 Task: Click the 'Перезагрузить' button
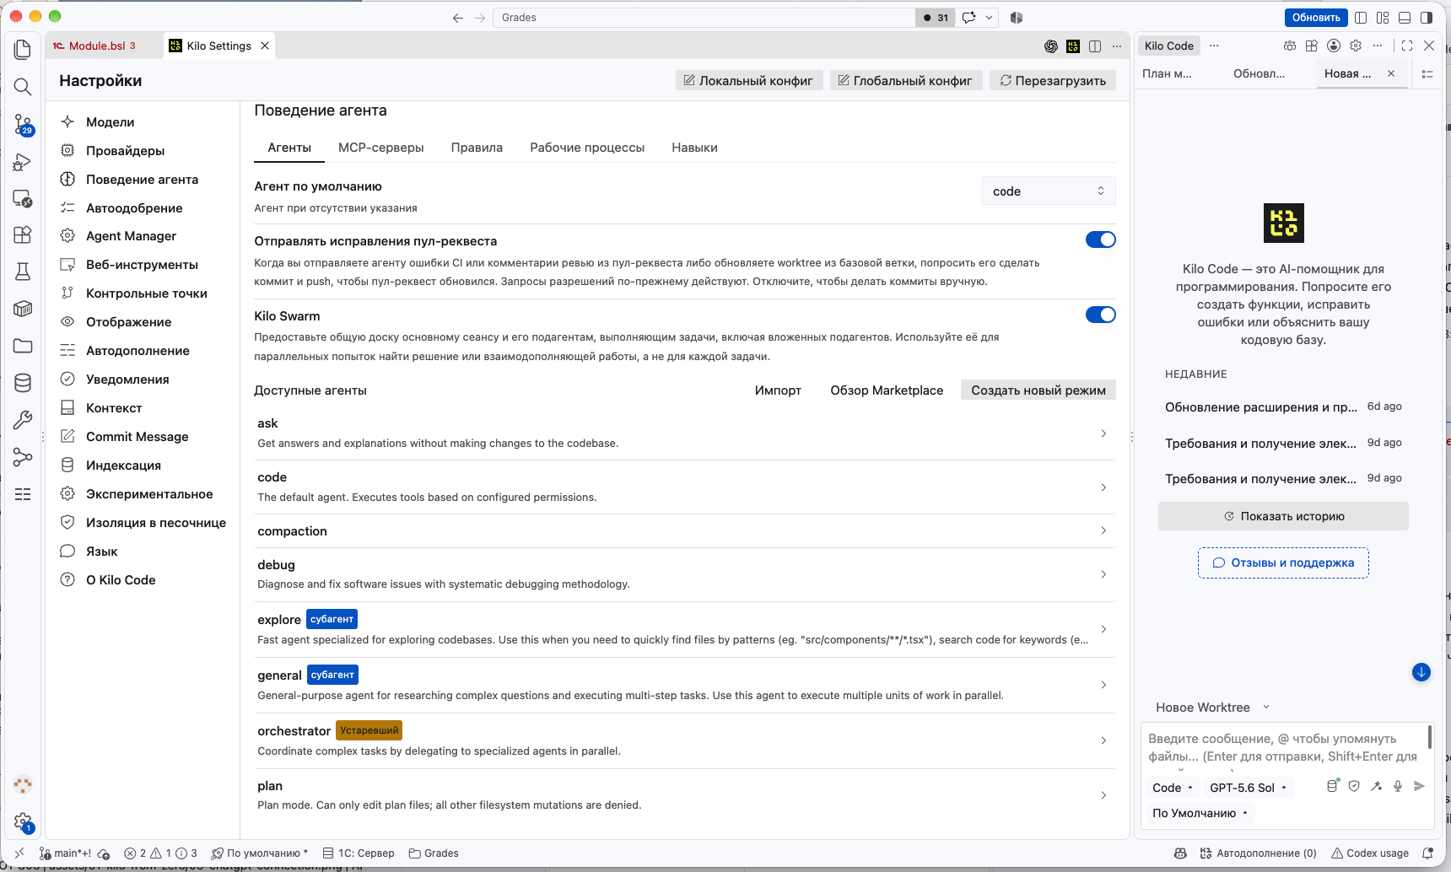[1053, 81]
